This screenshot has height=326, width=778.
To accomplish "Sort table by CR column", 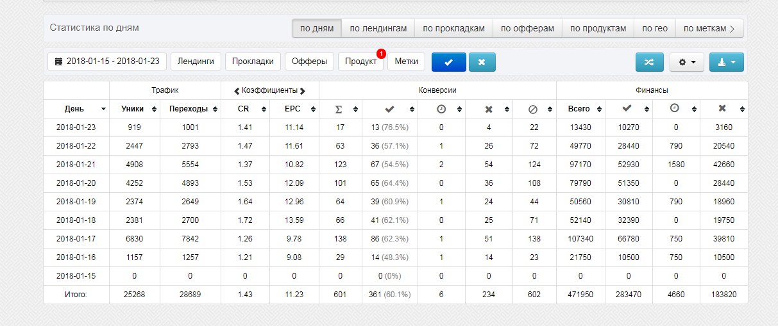I will pos(245,109).
